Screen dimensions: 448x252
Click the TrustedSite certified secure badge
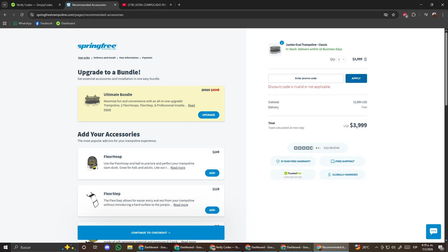pos(293,175)
